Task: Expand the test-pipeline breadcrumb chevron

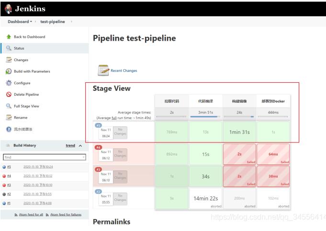Action: click(x=71, y=22)
